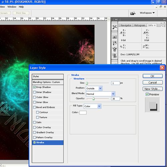Collapse dock with left double-arrow icon
Image resolution: width=167 pixels, height=167 pixels.
tap(116, 19)
